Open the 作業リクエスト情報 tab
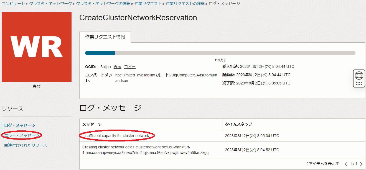Image resolution: width=366 pixels, height=170 pixels. click(105, 37)
